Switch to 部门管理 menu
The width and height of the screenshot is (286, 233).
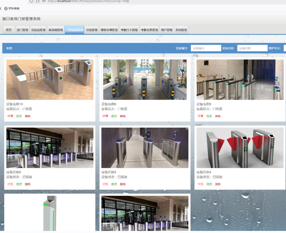coord(22,30)
